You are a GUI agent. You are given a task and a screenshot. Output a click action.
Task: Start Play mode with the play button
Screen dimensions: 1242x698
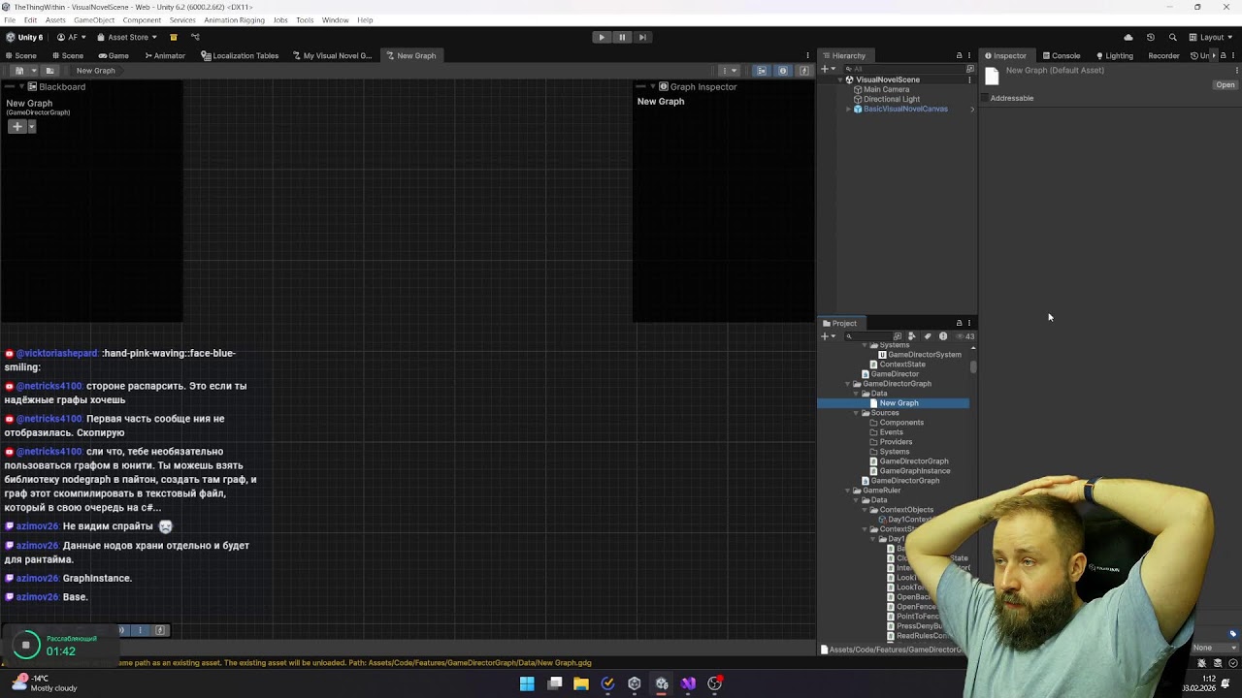[602, 37]
